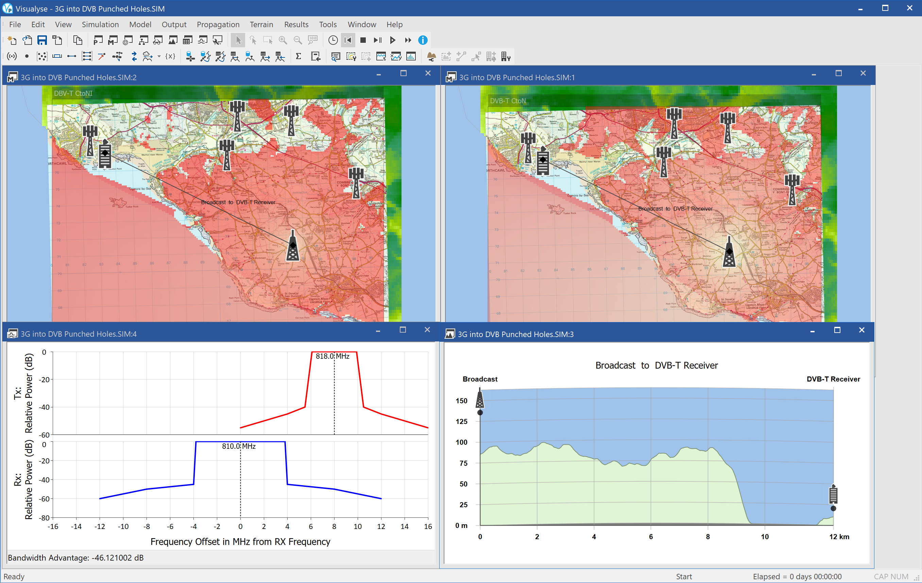Viewport: 922px width, 583px height.
Task: Fast-forward the simulation
Action: (x=408, y=40)
